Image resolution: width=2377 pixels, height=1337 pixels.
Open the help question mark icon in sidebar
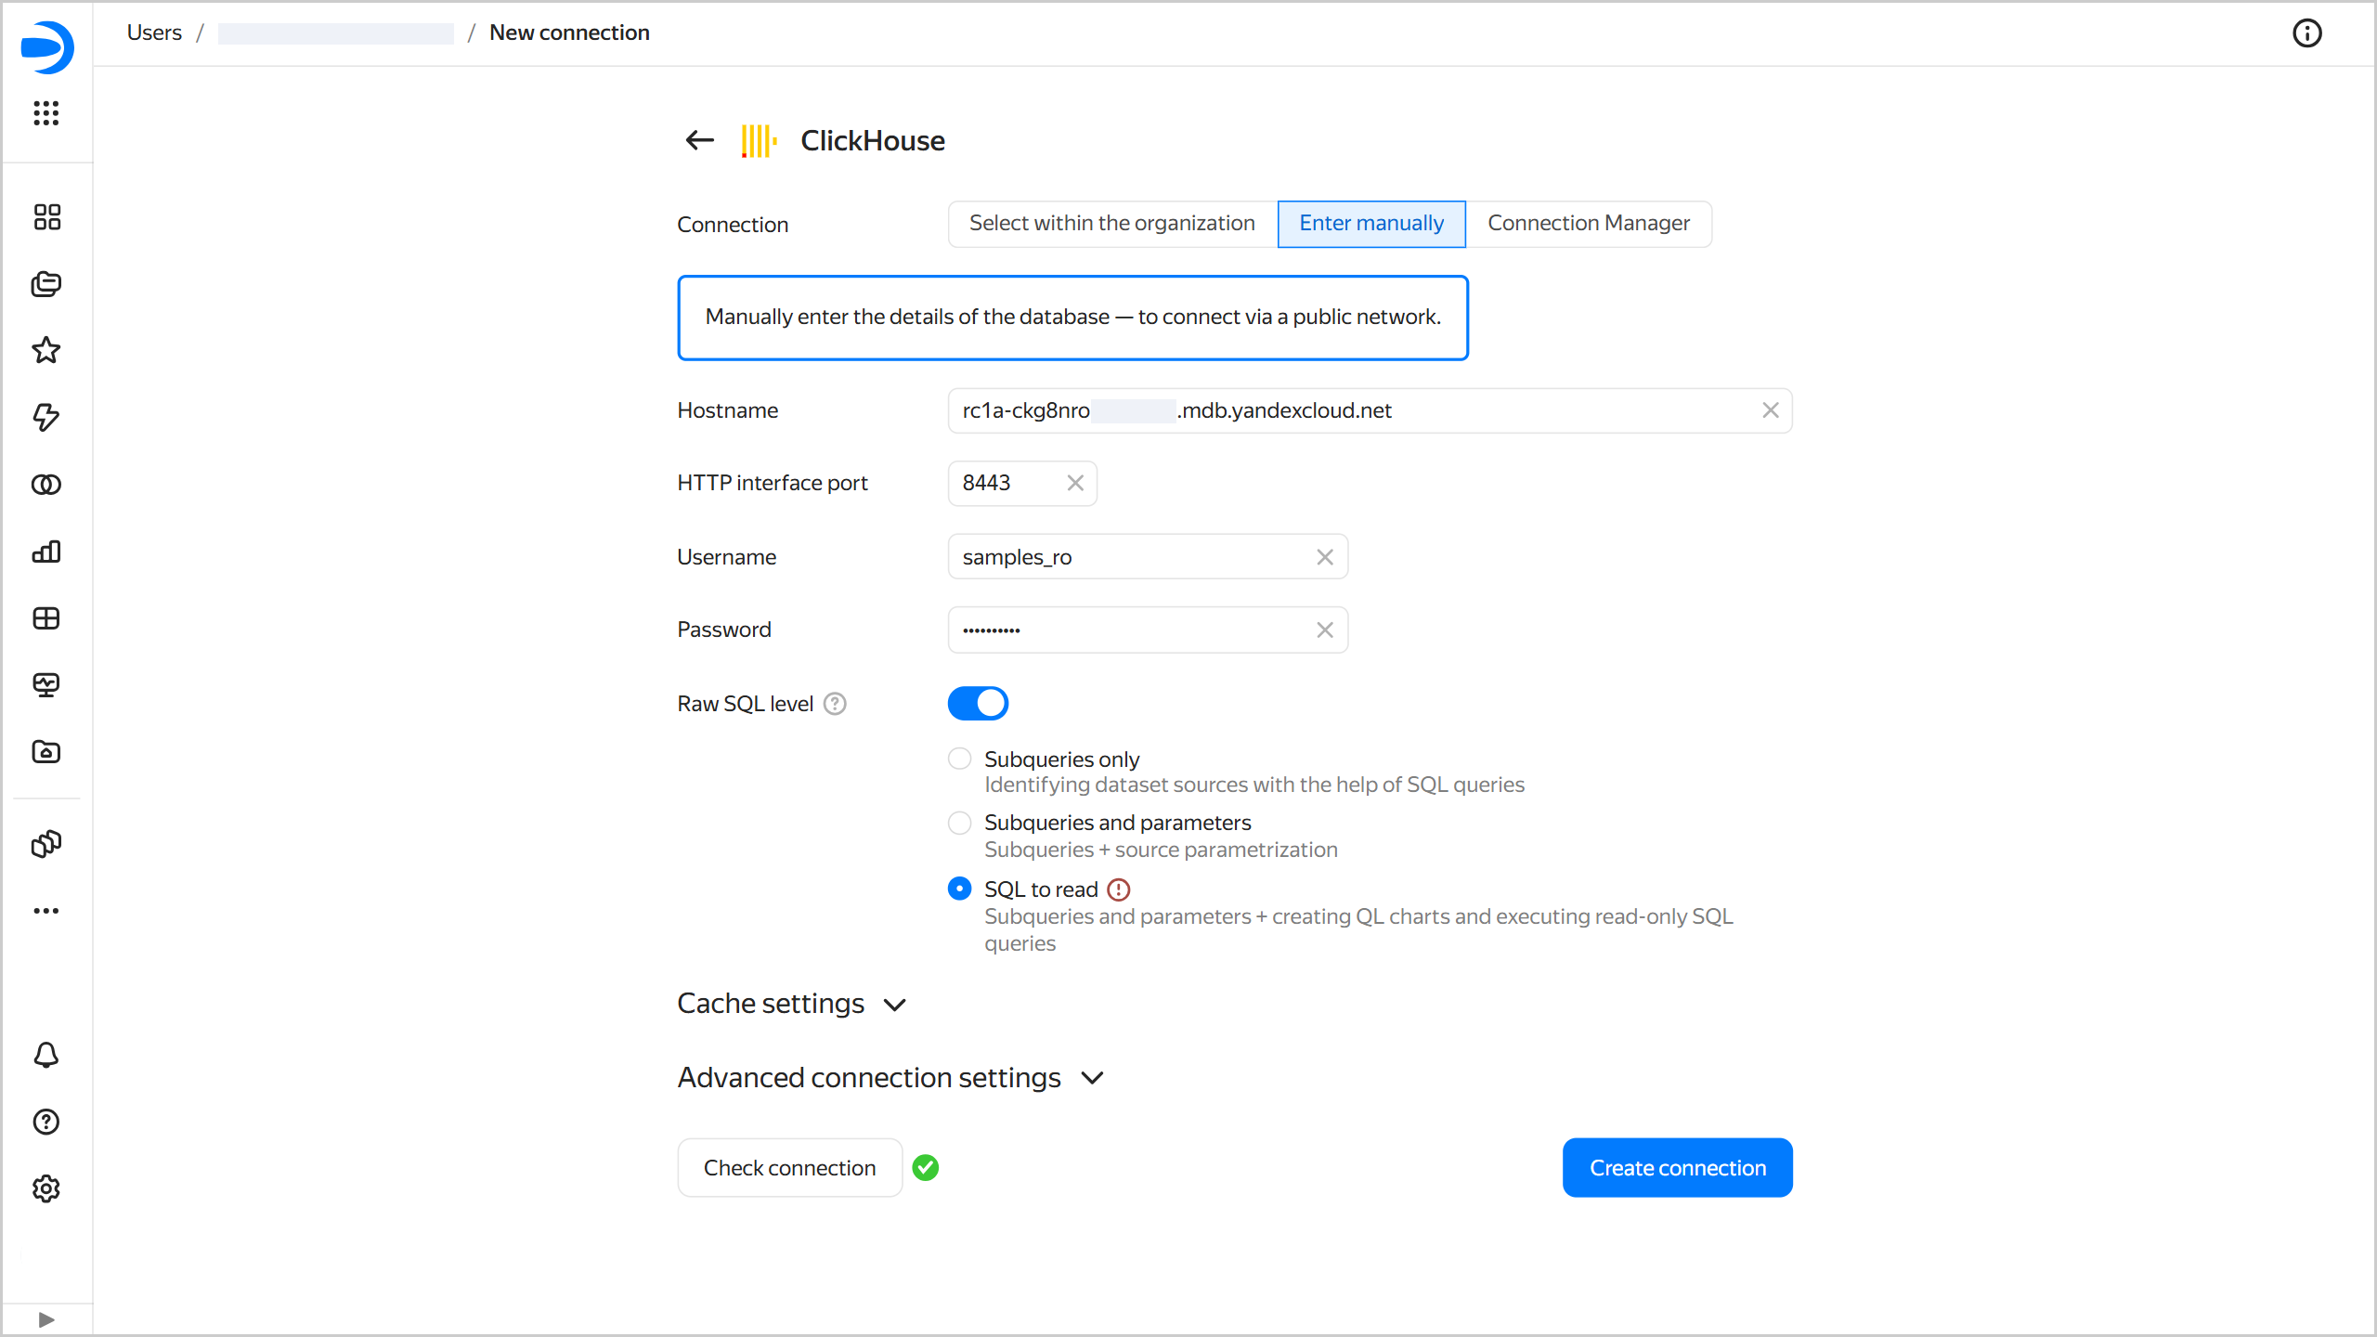pos(46,1122)
